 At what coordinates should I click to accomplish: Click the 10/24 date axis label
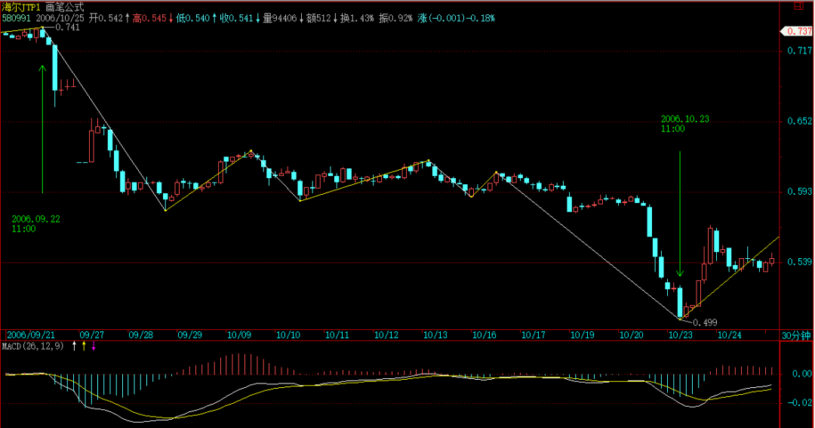pos(730,335)
